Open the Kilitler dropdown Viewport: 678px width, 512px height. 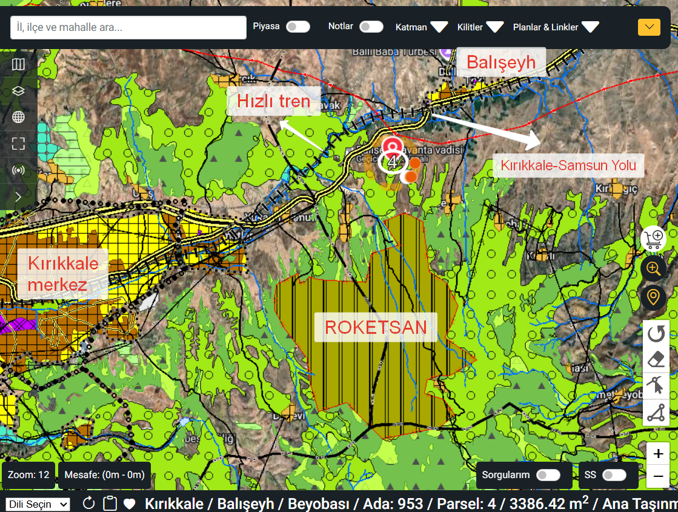pyautogui.click(x=480, y=27)
